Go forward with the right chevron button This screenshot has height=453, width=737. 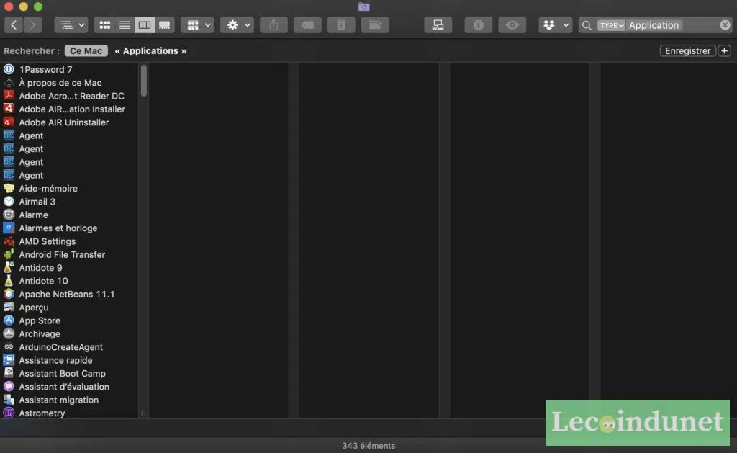coord(32,25)
